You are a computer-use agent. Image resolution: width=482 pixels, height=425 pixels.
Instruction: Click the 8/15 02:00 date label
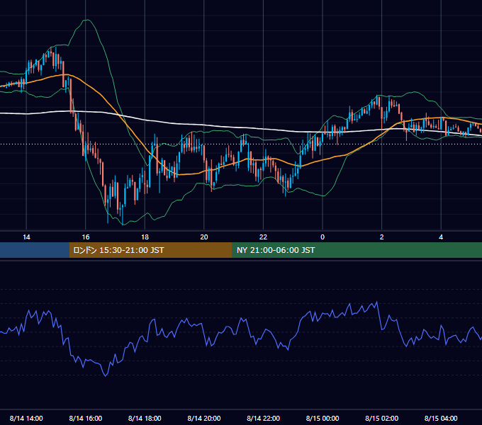coord(381,418)
